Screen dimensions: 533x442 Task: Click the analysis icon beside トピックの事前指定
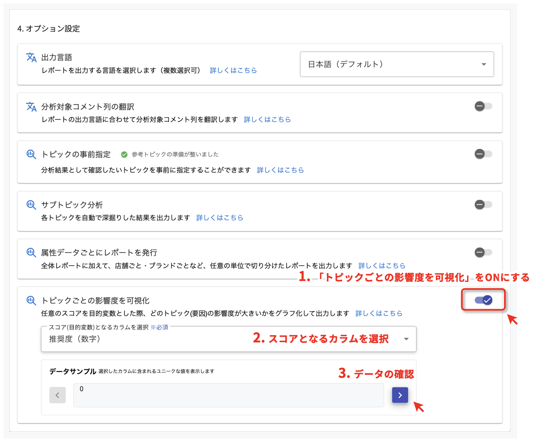point(31,154)
